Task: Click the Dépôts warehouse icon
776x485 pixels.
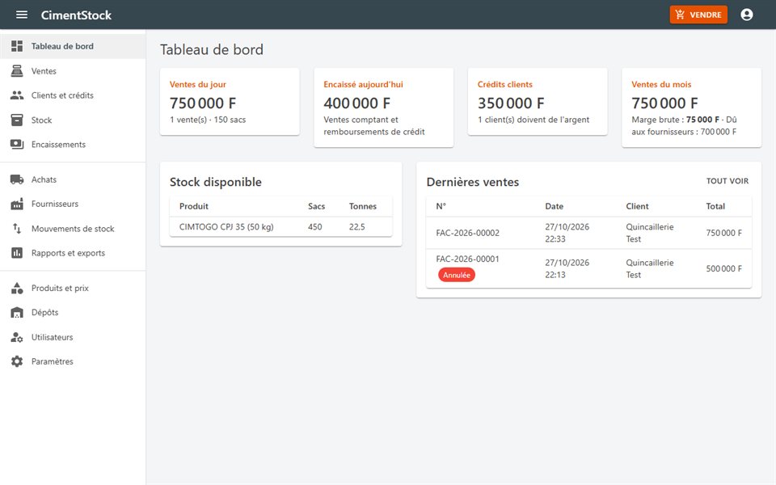Action: [x=17, y=312]
